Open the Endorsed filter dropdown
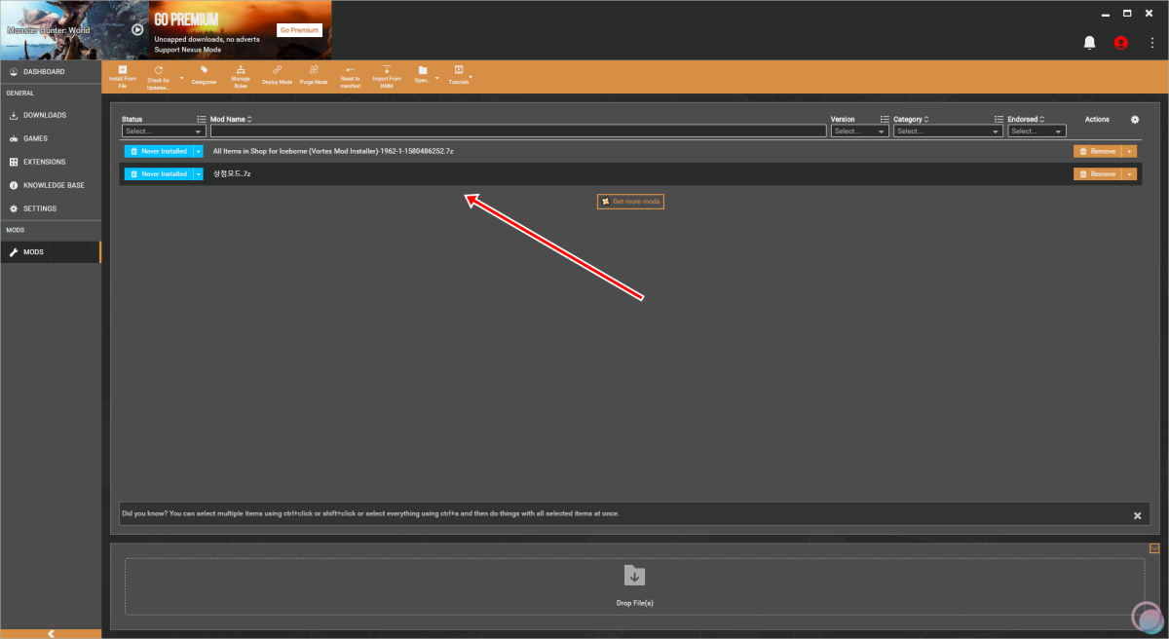1169x639 pixels. (1037, 131)
